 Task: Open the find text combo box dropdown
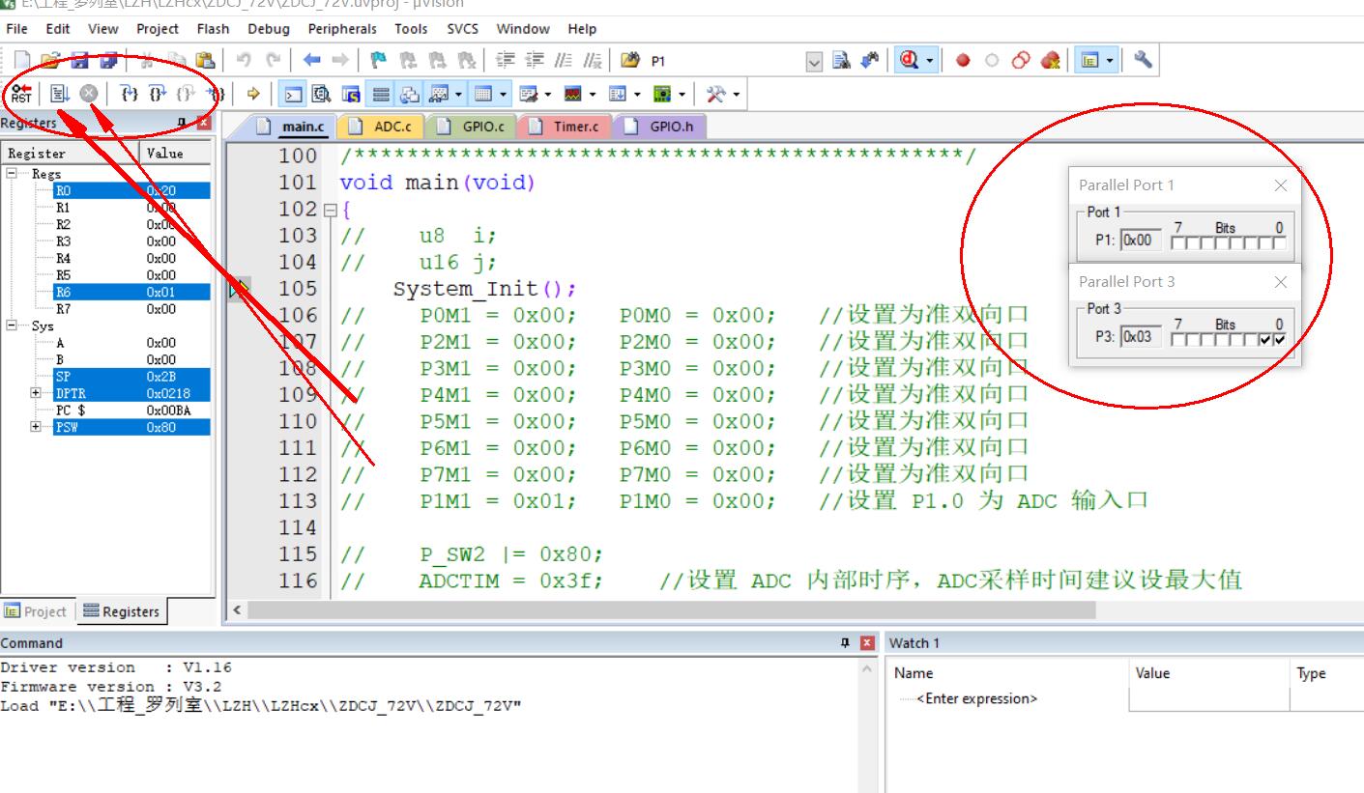[x=815, y=61]
